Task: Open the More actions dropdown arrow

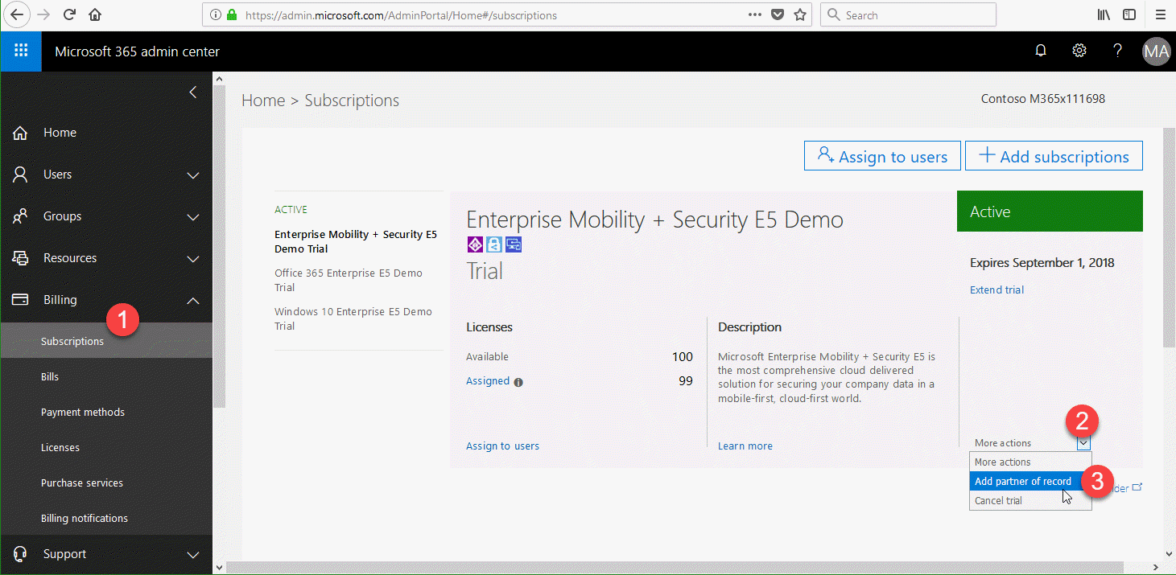Action: click(1083, 442)
